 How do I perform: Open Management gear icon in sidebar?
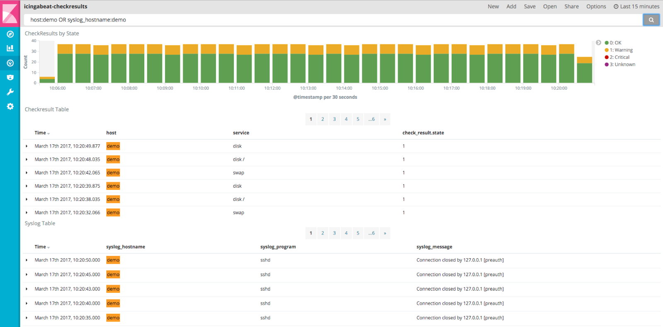(x=10, y=106)
